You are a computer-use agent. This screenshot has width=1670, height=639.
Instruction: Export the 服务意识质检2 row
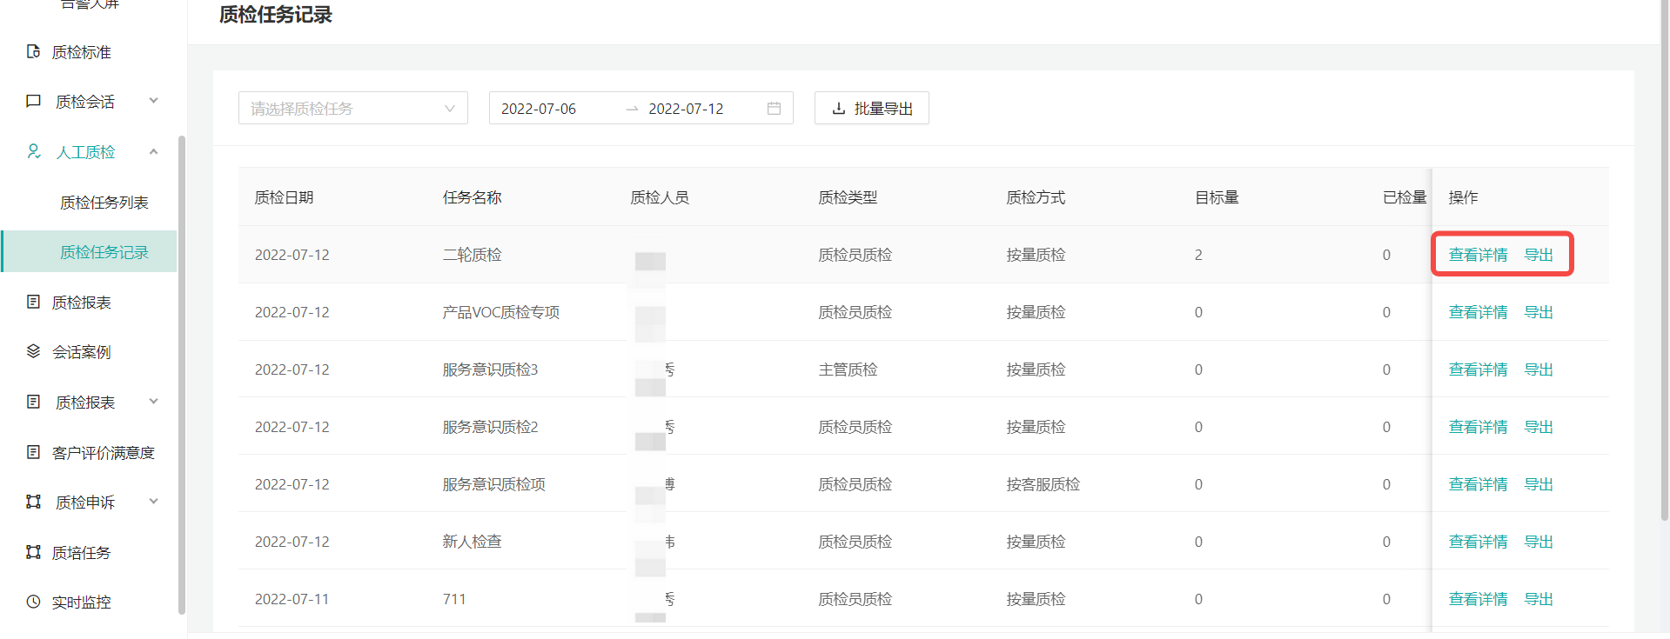tap(1539, 427)
